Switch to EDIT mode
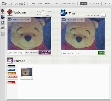Image resolution: width=112 pixels, height=101 pixels. point(84,4)
